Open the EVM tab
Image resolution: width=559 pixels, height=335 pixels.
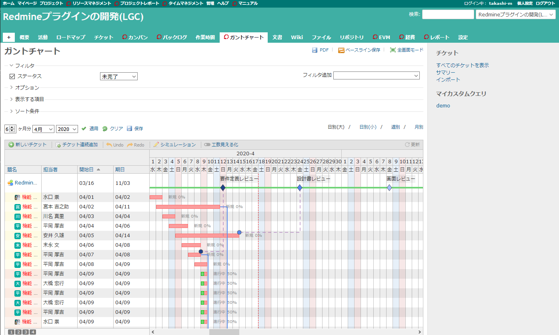point(381,37)
